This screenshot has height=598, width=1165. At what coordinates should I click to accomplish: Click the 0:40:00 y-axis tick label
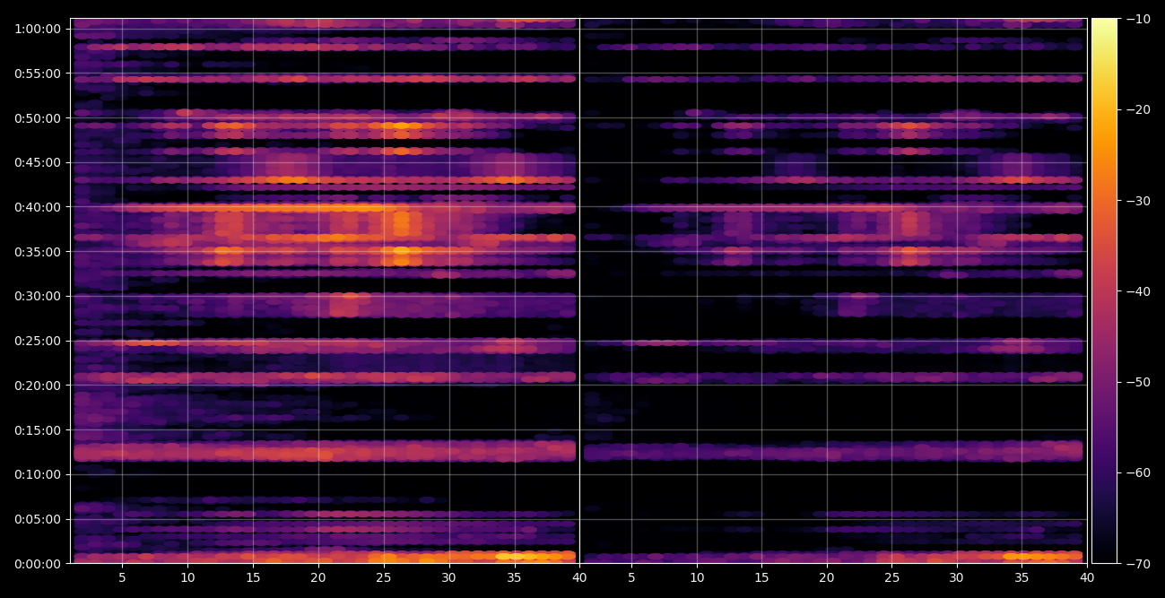coord(38,207)
